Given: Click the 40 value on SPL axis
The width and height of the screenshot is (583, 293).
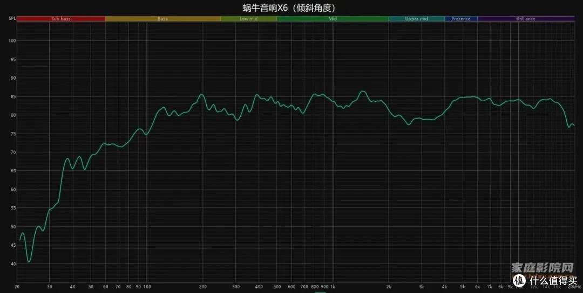Looking at the screenshot, I should [13, 264].
